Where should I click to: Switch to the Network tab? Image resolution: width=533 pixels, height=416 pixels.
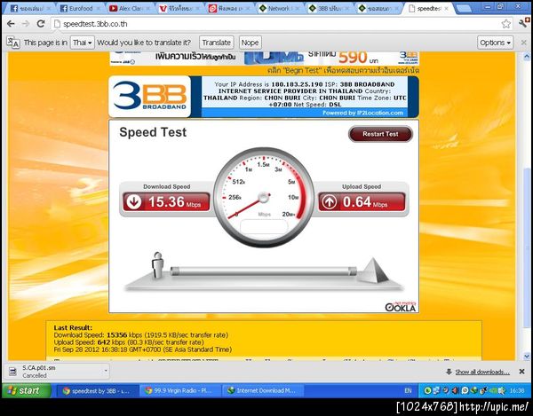click(x=279, y=9)
